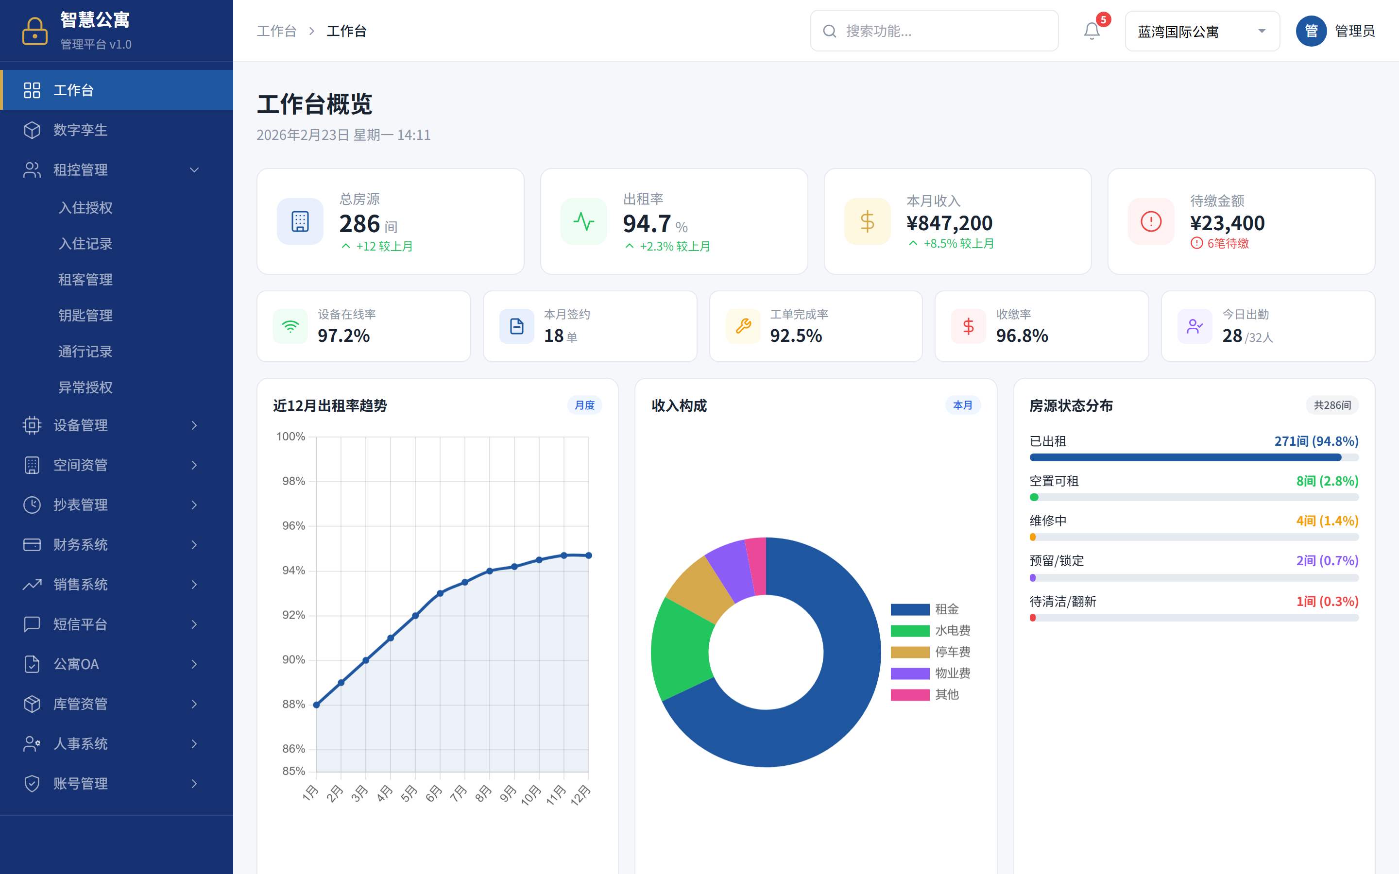Open the 通行记录 menu item
Image resolution: width=1399 pixels, height=874 pixels.
point(85,352)
